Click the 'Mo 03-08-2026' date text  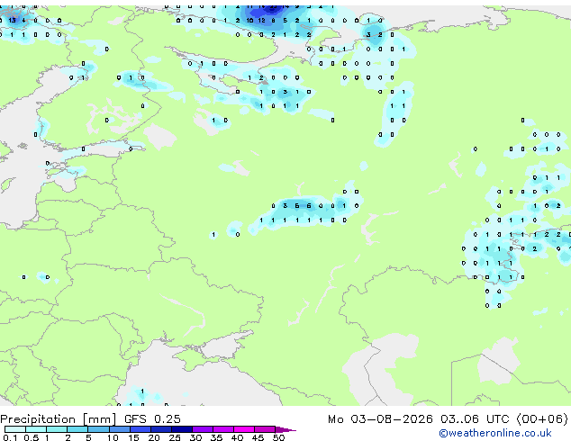[x=380, y=419]
